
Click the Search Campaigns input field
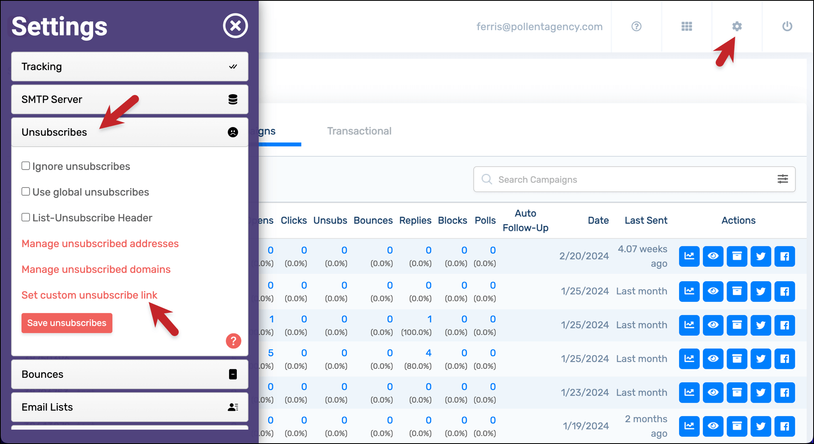pos(634,179)
